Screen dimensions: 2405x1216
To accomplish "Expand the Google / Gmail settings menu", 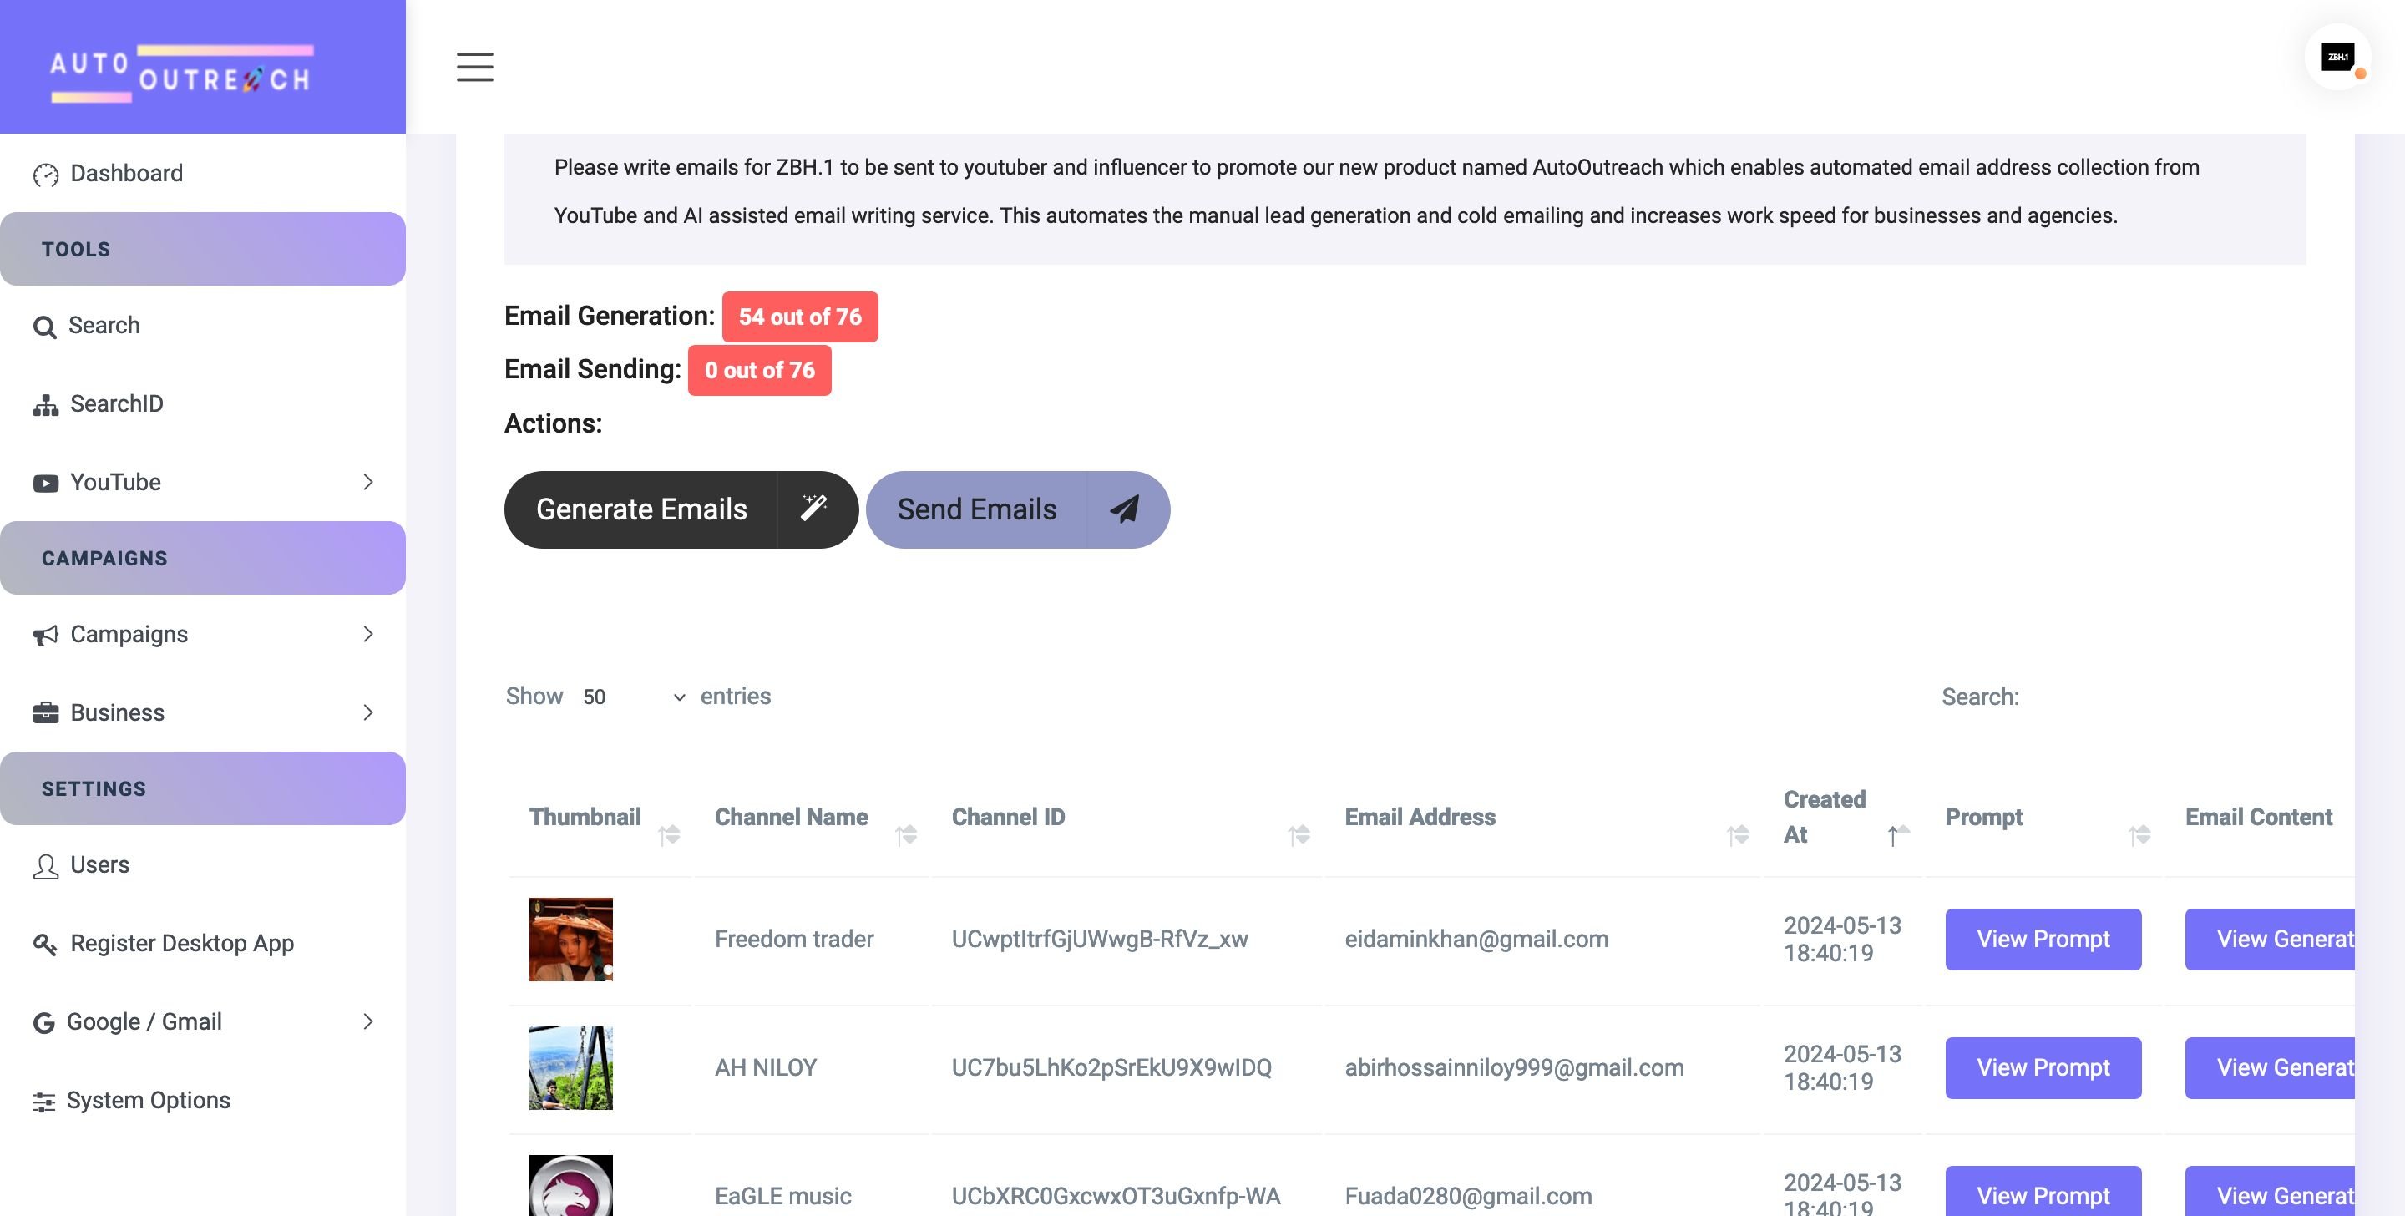I will coord(201,1021).
